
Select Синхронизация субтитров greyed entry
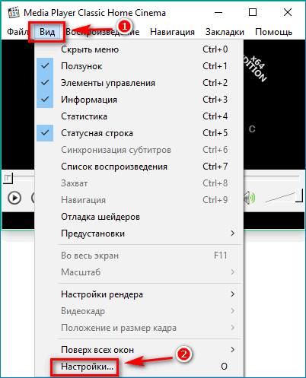click(139, 150)
